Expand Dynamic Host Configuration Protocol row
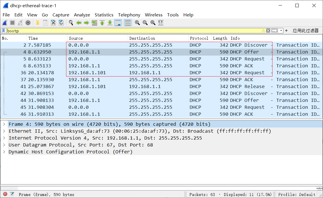Screen dimensions: 323x198 4,152
